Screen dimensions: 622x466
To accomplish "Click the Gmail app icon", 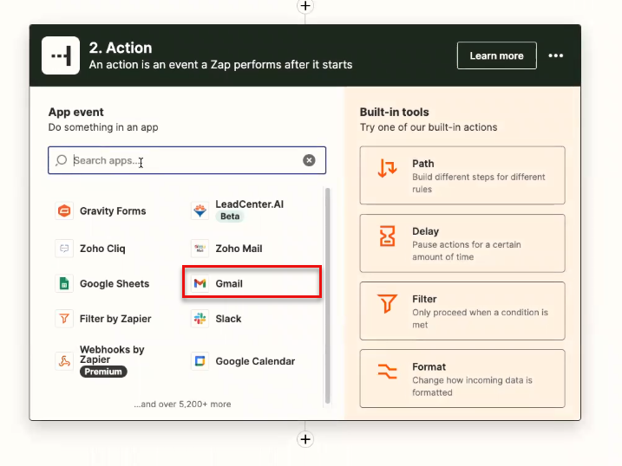I will 200,284.
